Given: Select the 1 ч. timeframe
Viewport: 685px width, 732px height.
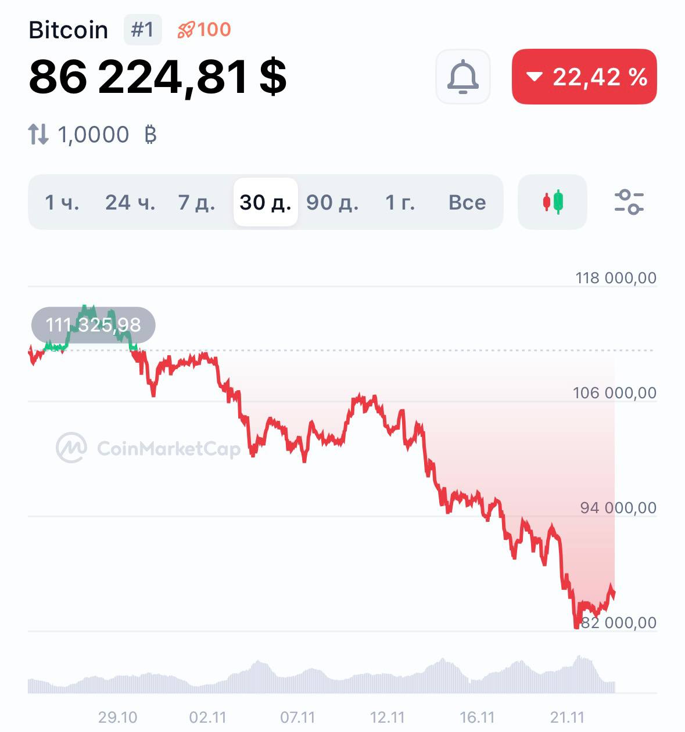Looking at the screenshot, I should coord(62,202).
